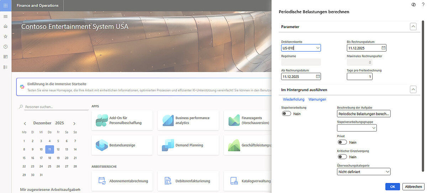
Task: Open the Wiederholung tab
Action: (x=294, y=99)
